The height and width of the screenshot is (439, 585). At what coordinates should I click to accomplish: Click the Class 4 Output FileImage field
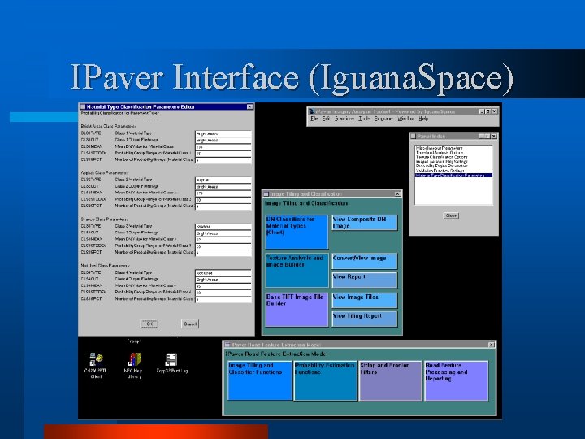tap(223, 280)
